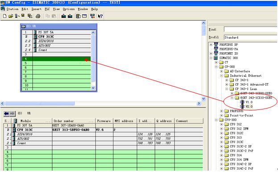Click the PROFIBUS-PA network icon
The image size is (278, 172).
click(x=216, y=49)
